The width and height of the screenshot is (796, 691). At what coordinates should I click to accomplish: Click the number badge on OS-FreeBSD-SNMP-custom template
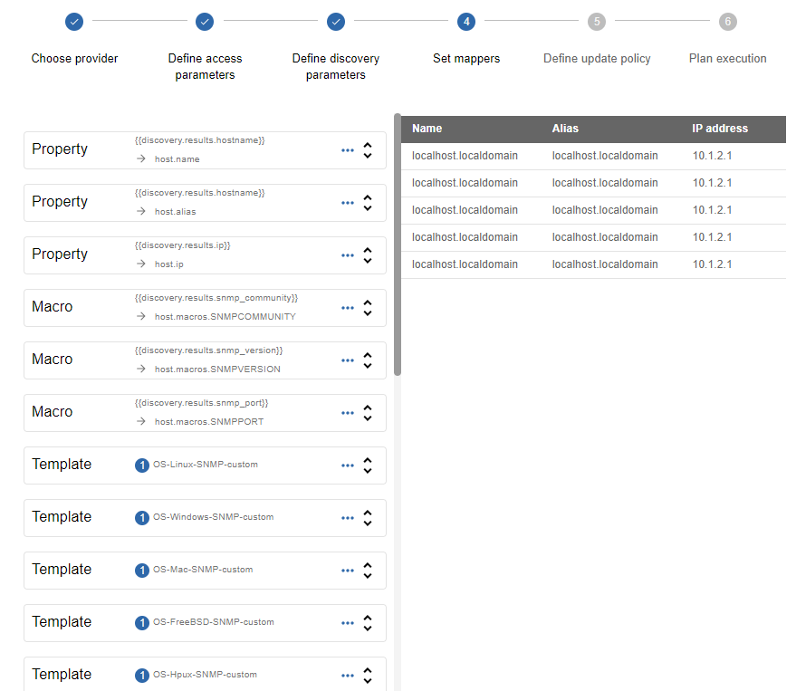click(142, 623)
